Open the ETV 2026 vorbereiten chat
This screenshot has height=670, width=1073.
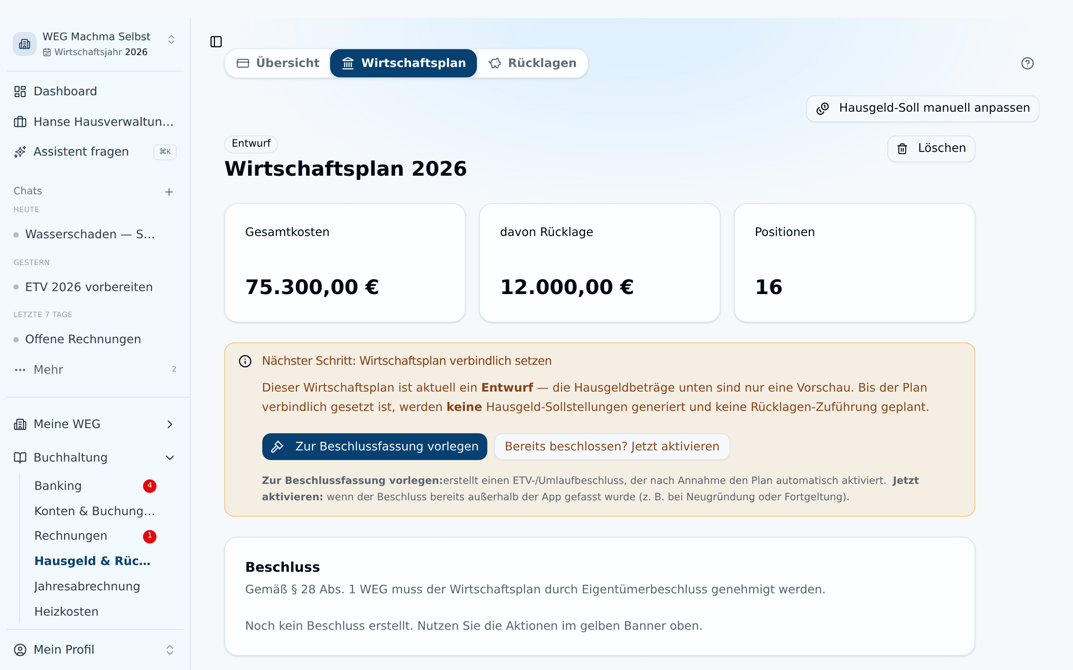coord(89,287)
